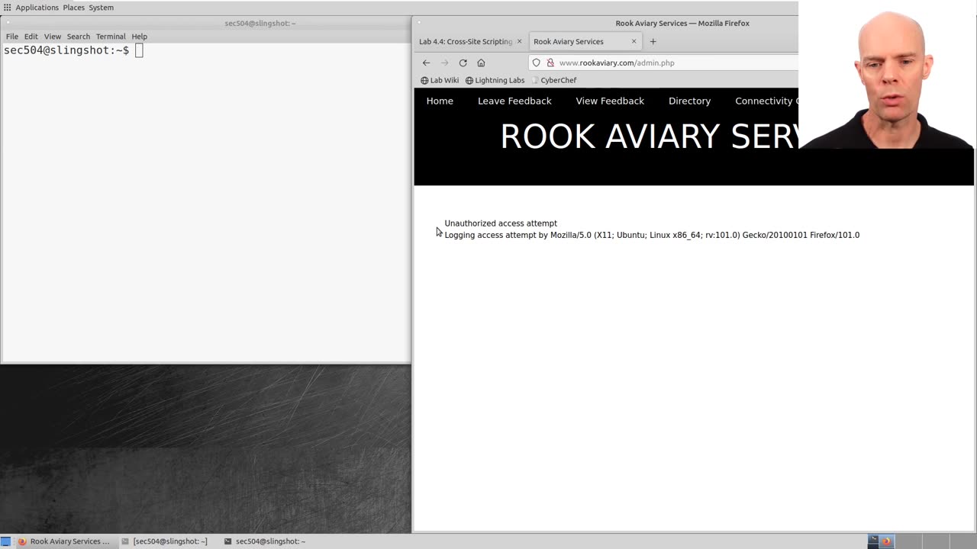Switch to Lab 4.4 Cross-Site Scripting tab
The height and width of the screenshot is (549, 977).
click(x=465, y=41)
